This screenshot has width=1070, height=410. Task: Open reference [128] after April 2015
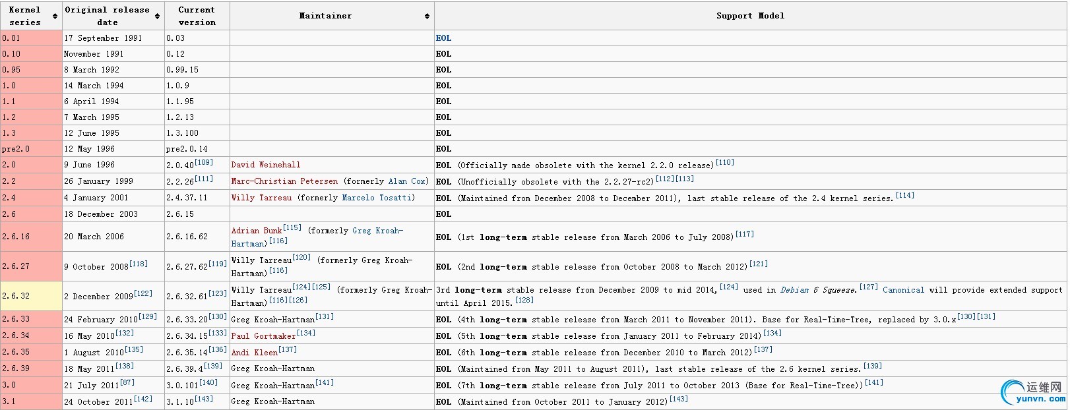click(x=524, y=300)
